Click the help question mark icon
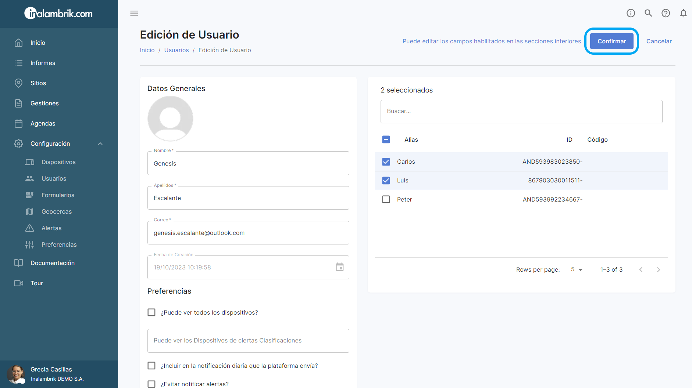Viewport: 692px width, 388px height. click(666, 13)
